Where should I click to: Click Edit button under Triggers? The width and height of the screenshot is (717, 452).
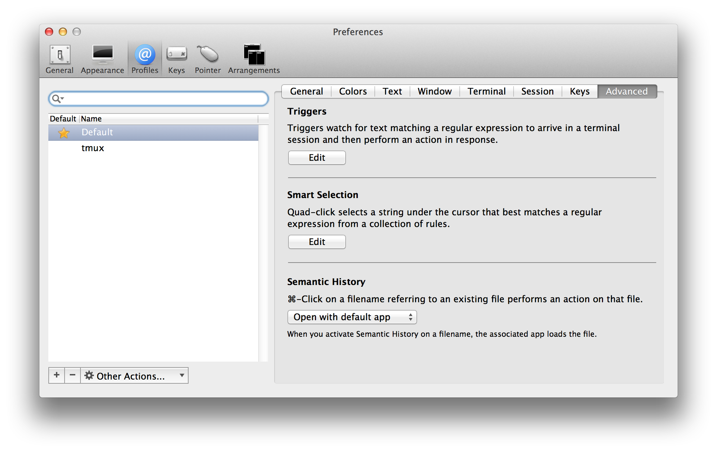(x=317, y=158)
